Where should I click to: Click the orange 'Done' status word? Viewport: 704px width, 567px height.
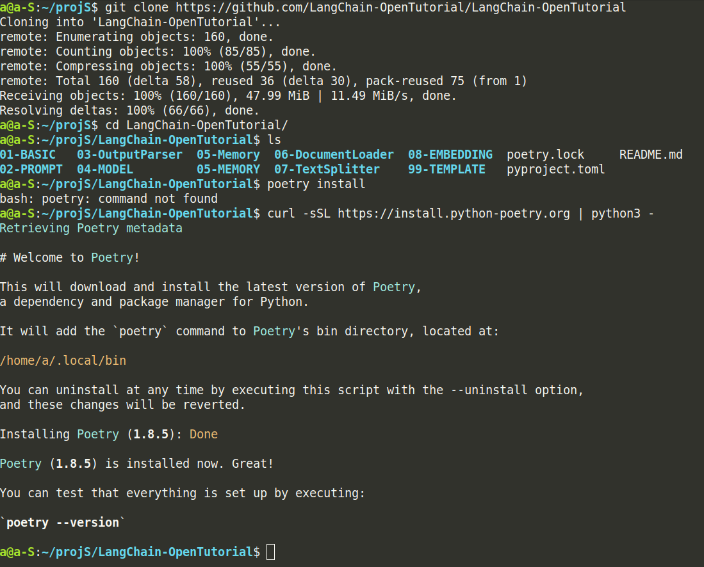coord(204,435)
